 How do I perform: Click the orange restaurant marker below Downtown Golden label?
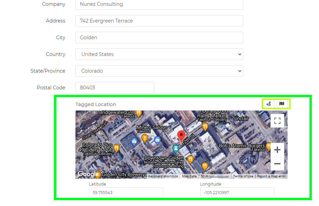pos(190,160)
